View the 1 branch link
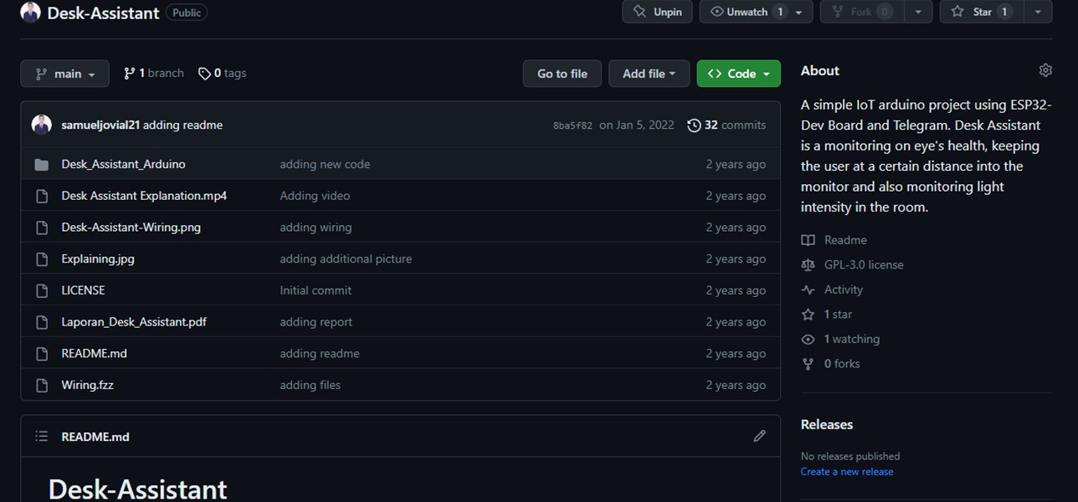This screenshot has height=502, width=1078. point(153,74)
